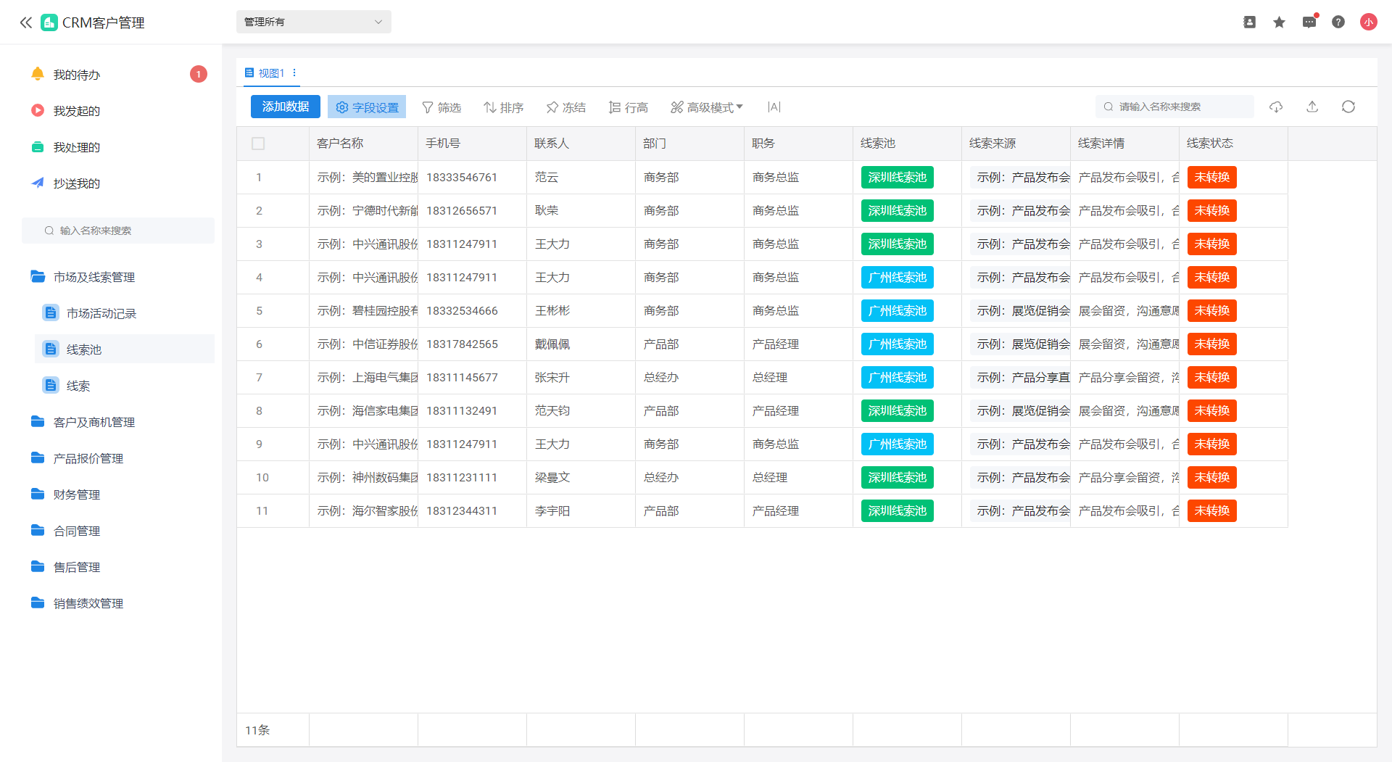Image resolution: width=1392 pixels, height=762 pixels.
Task: Collapse sidebar with double-chevron icon
Action: pos(26,22)
